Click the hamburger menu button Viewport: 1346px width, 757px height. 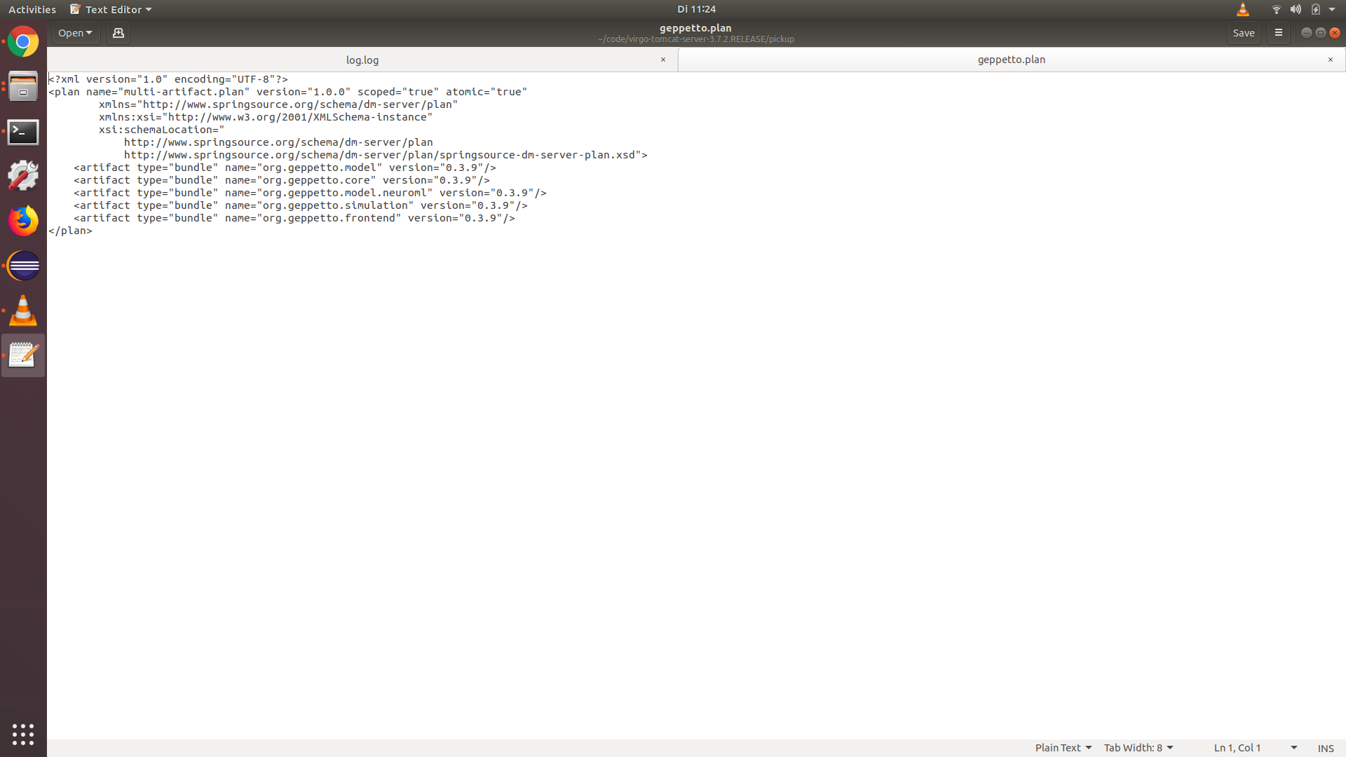(1279, 32)
